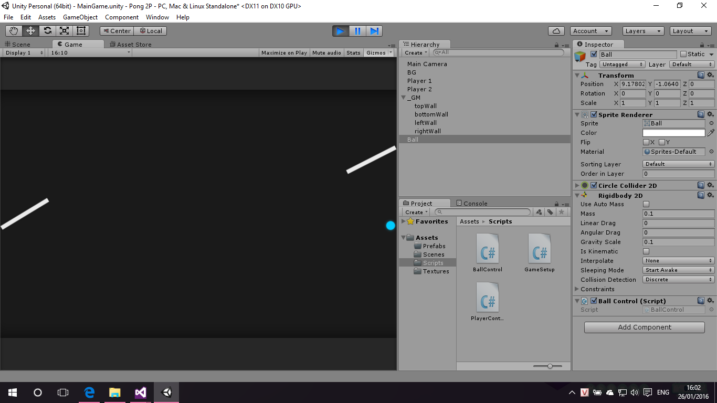Viewport: 717px width, 403px height.
Task: Click the Pause button
Action: [x=357, y=31]
